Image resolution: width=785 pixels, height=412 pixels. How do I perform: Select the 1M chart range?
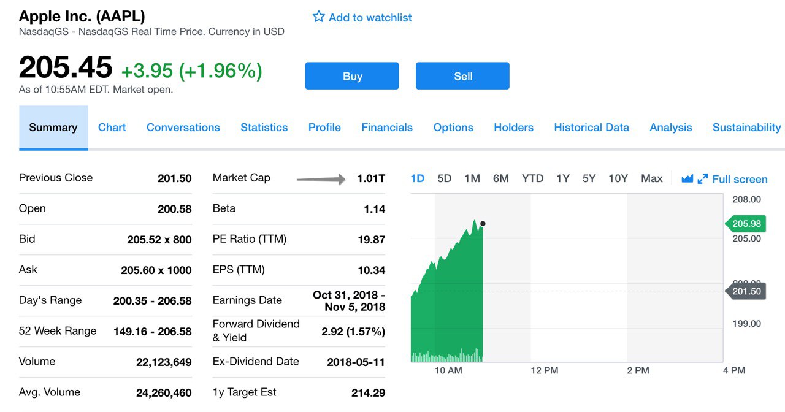(x=472, y=178)
